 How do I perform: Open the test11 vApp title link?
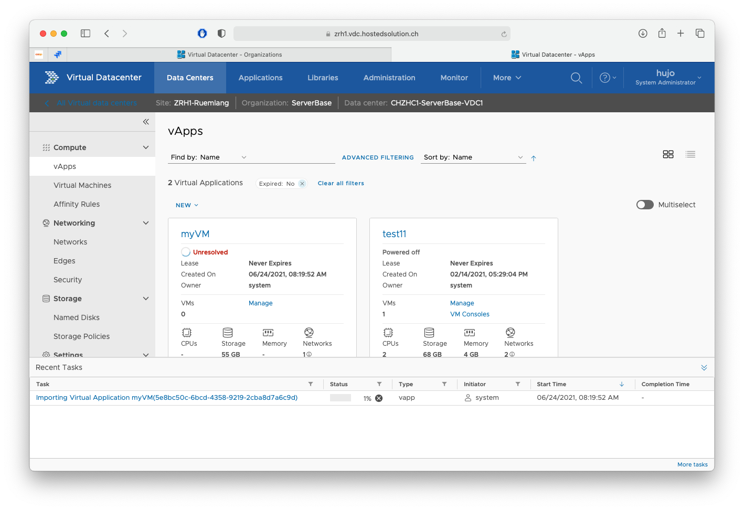pyautogui.click(x=395, y=234)
